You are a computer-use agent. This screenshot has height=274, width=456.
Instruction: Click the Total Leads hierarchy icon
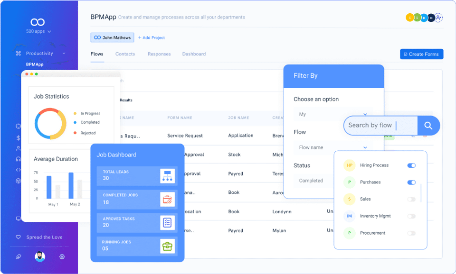(x=167, y=175)
